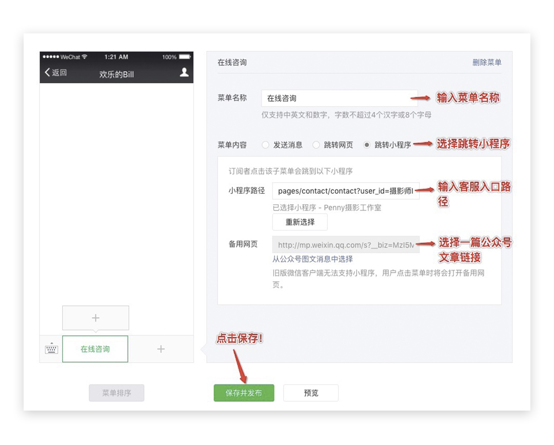Open 从公众号图文消息中选择 link
Viewport: 554px width, 445px height.
pyautogui.click(x=312, y=259)
